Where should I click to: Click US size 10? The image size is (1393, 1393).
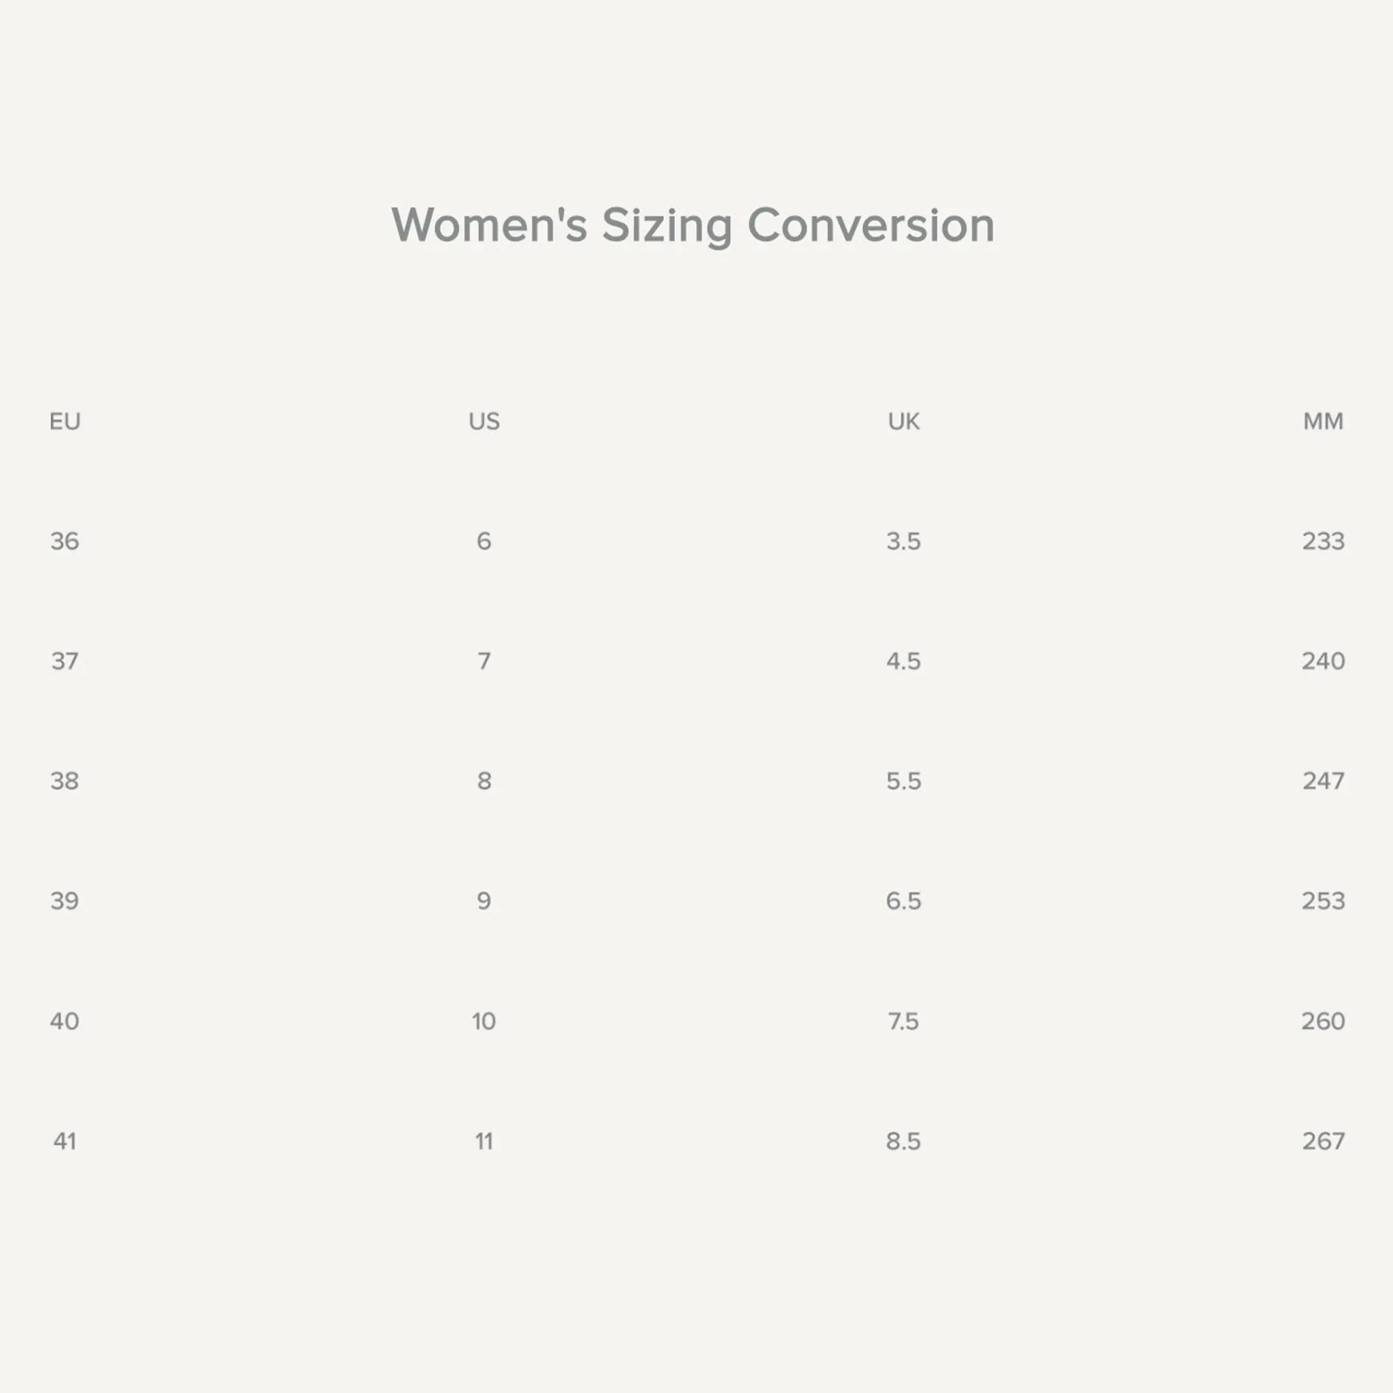[x=484, y=1021]
